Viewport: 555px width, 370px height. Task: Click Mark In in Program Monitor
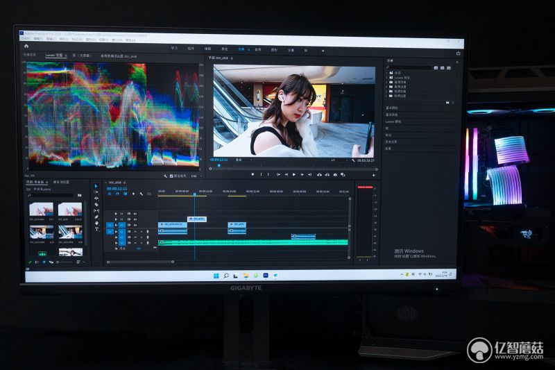click(262, 174)
